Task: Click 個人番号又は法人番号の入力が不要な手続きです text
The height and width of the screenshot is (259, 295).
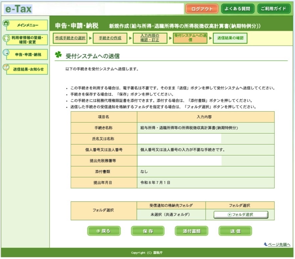Action: click(x=183, y=150)
